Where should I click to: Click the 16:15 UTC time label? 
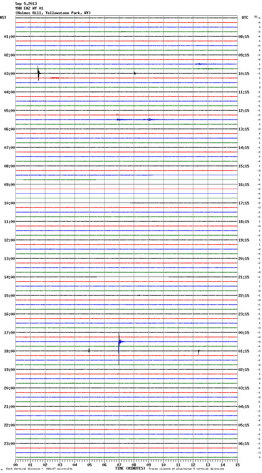tap(244, 185)
